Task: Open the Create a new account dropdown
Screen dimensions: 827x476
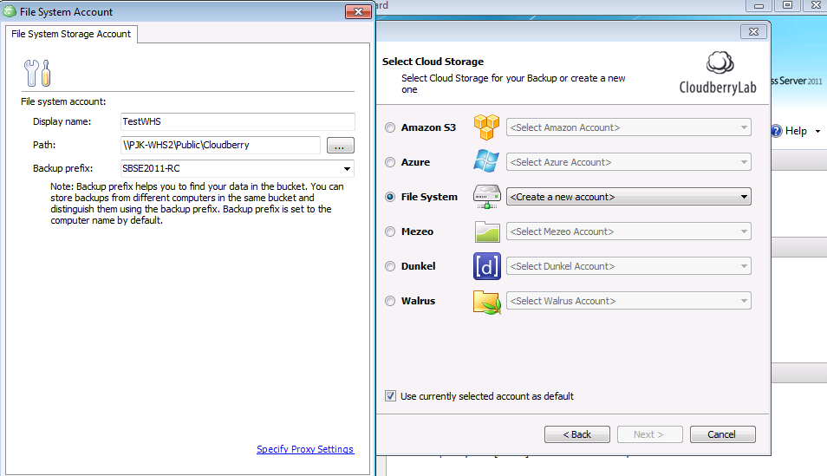Action: click(628, 197)
